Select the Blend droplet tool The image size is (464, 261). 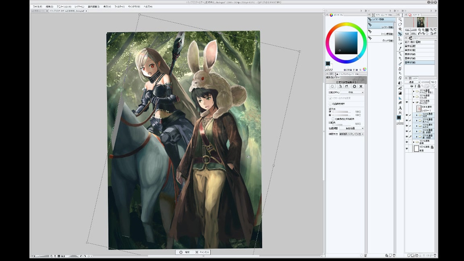[400, 83]
